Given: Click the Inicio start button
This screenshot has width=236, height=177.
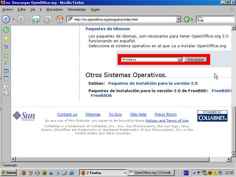Looking at the screenshot, I should click(9, 172).
